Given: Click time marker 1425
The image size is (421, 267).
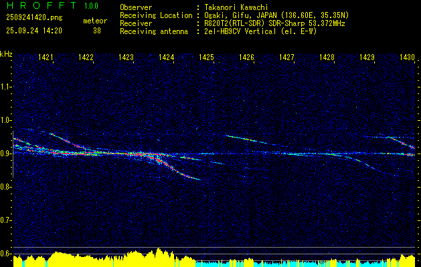Looking at the screenshot, I should click(206, 57).
